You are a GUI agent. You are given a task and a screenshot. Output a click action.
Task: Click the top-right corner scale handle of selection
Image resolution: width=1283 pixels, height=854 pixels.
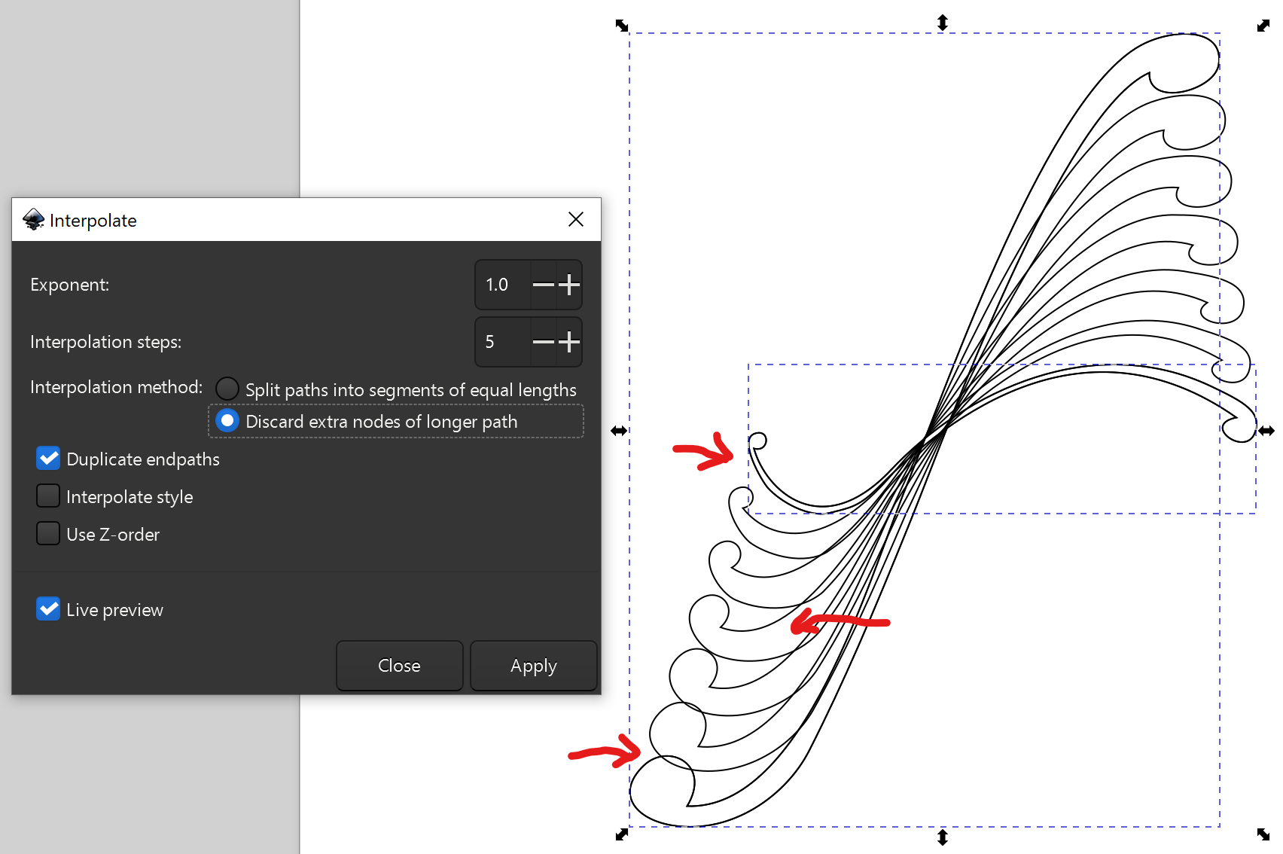coord(1263,26)
